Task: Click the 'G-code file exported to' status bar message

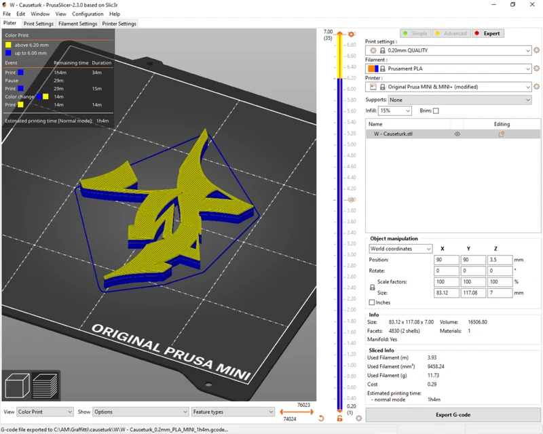Action: 115,429
